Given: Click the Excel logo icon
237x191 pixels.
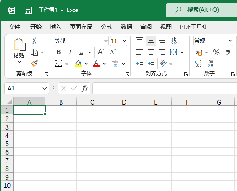Looking at the screenshot, I should 11,10.
